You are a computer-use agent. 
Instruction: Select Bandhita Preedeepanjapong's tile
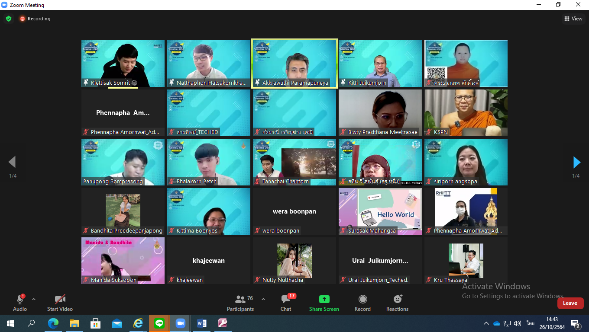coord(123,211)
